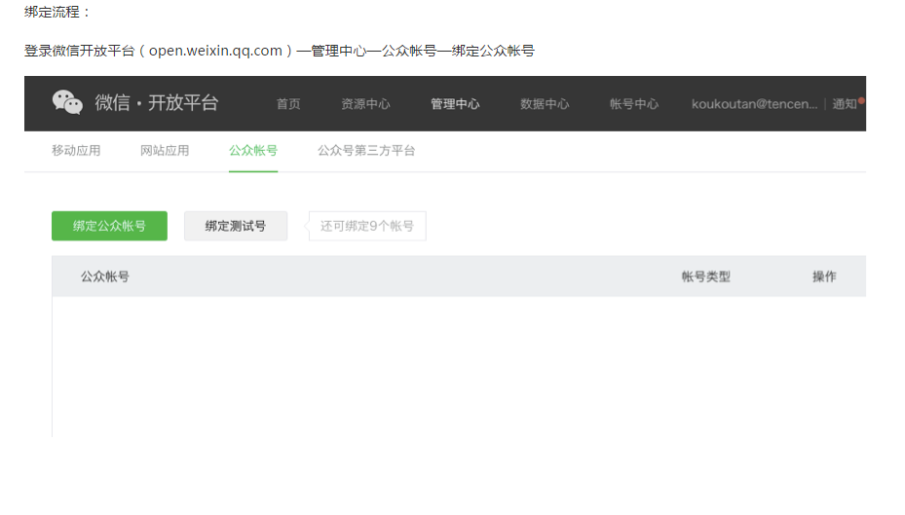Select the 公众帐号 tab
The image size is (905, 515).
[x=253, y=151]
